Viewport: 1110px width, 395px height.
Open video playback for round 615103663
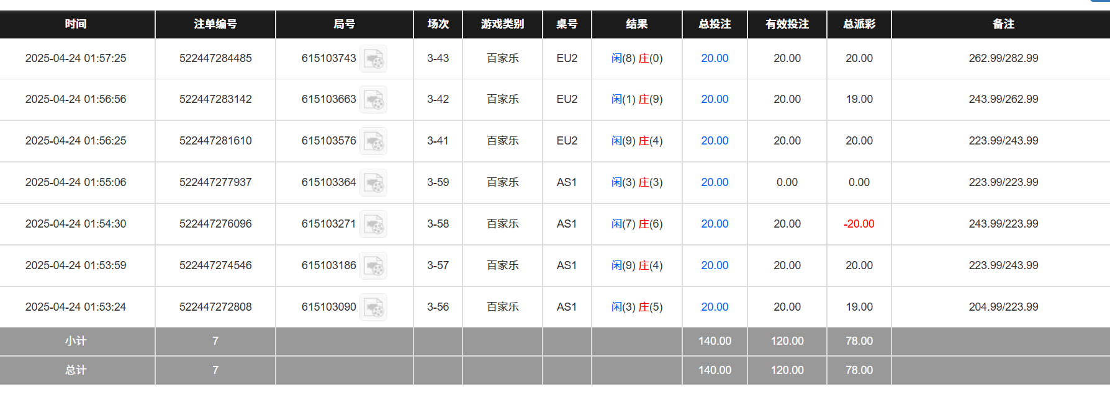pos(373,99)
